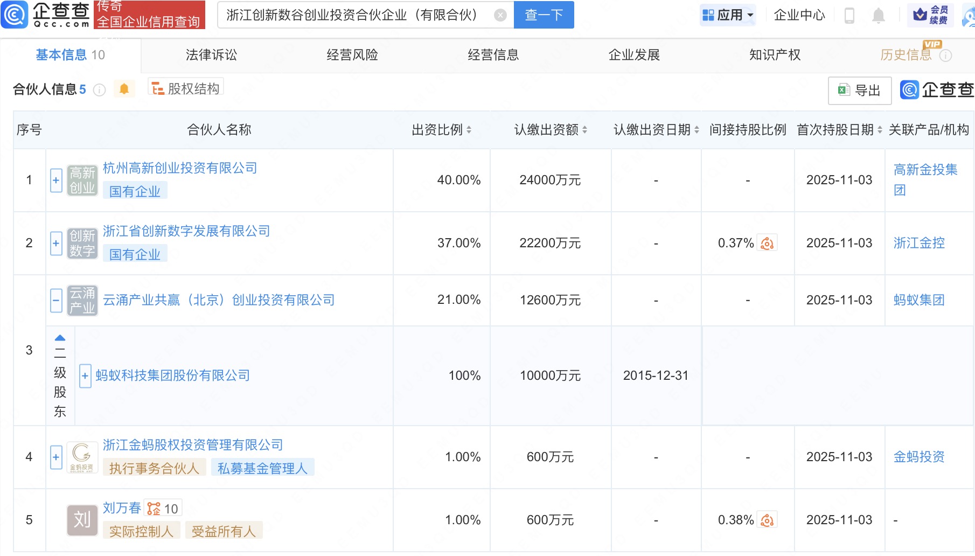Clear the search box with the X icon
The width and height of the screenshot is (975, 556).
pos(500,15)
